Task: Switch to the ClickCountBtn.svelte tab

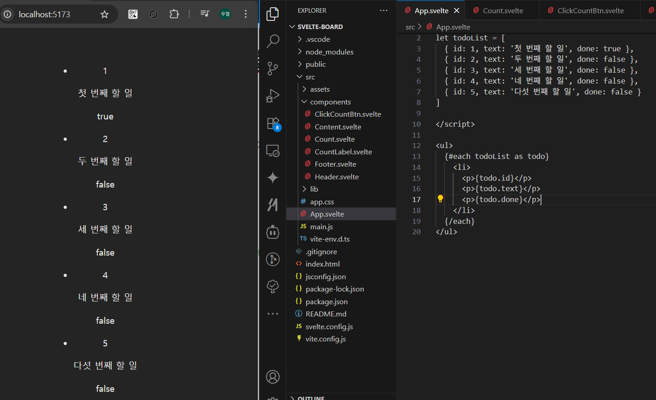Action: (590, 10)
